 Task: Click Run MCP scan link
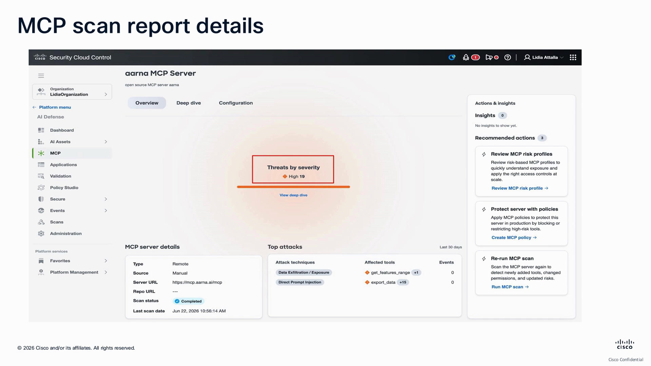510,287
